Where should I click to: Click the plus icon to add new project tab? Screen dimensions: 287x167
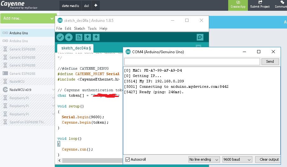tap(96, 5)
